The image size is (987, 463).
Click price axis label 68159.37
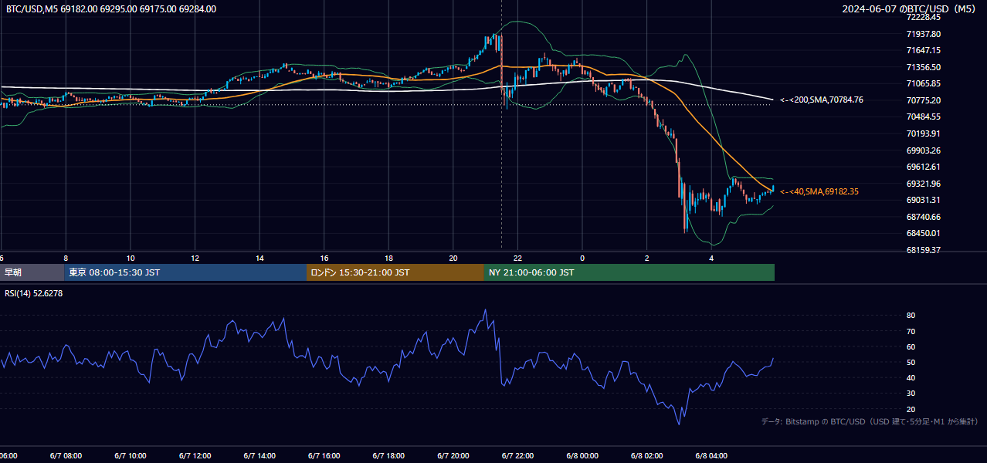(923, 250)
